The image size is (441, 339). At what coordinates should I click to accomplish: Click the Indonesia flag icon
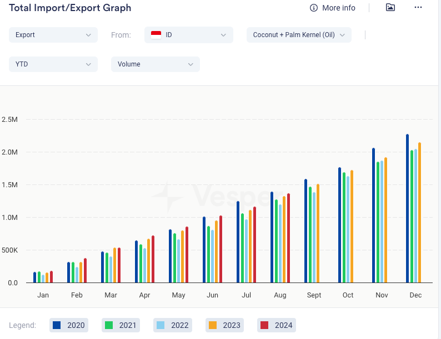coord(156,35)
